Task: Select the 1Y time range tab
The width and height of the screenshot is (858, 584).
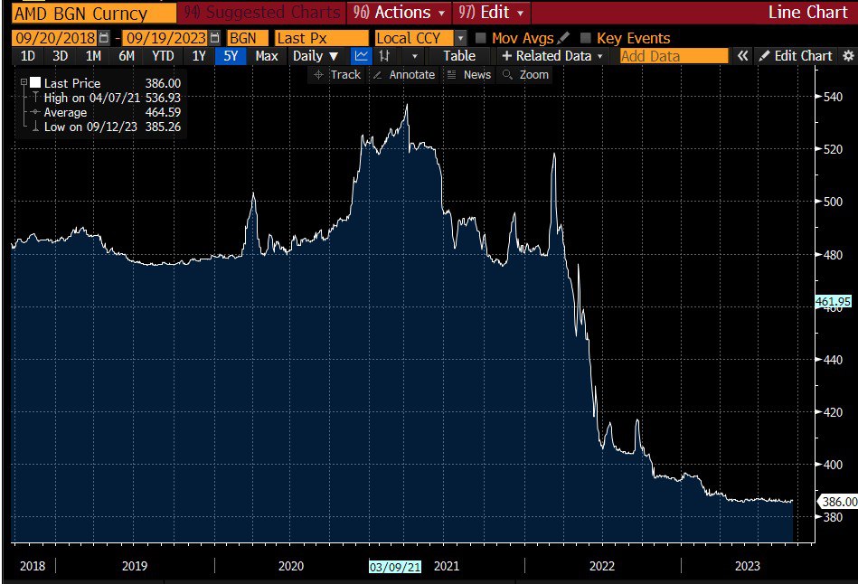Action: (200, 56)
